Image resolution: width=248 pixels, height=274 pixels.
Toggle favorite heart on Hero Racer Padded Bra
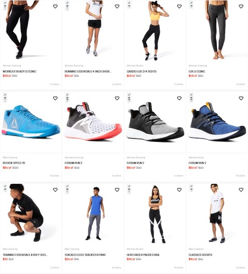179,190
